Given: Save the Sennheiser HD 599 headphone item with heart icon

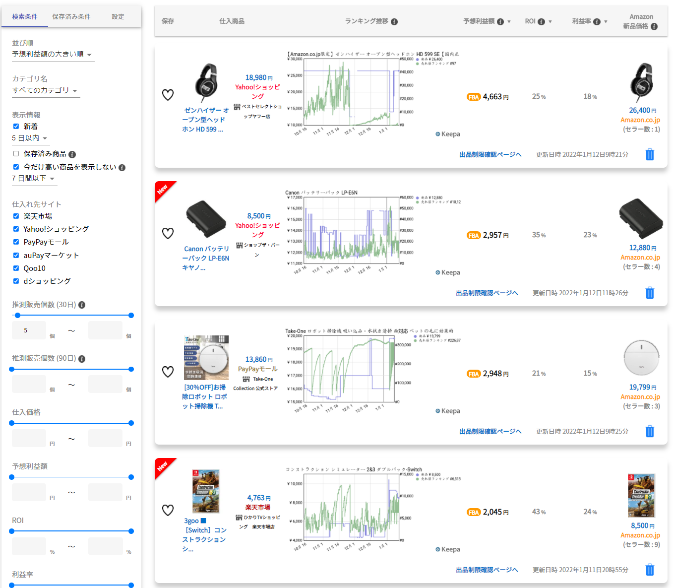Looking at the screenshot, I should (168, 95).
